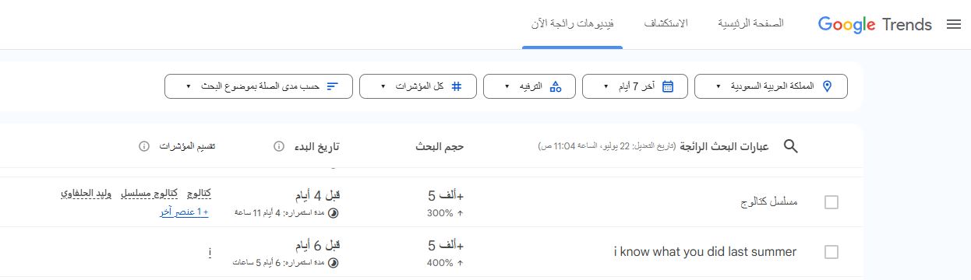Image resolution: width=971 pixels, height=280 pixels.
Task: Click duration clock icon in مسلسل كتالوج row
Action: (x=334, y=212)
